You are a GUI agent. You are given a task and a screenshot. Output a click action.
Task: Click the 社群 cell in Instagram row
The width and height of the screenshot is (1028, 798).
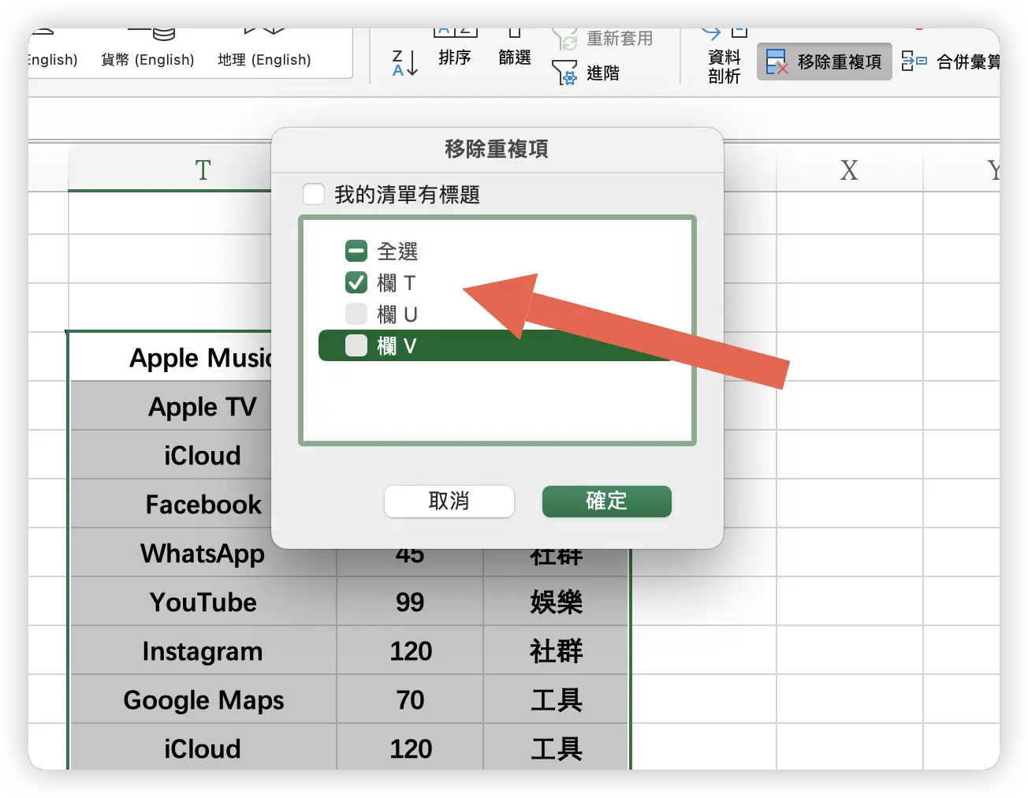click(x=556, y=651)
